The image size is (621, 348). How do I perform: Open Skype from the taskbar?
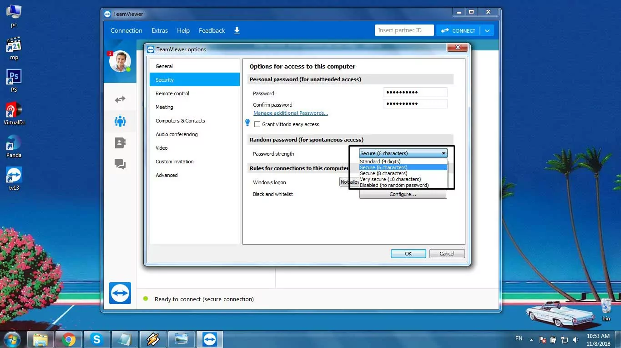coord(96,339)
